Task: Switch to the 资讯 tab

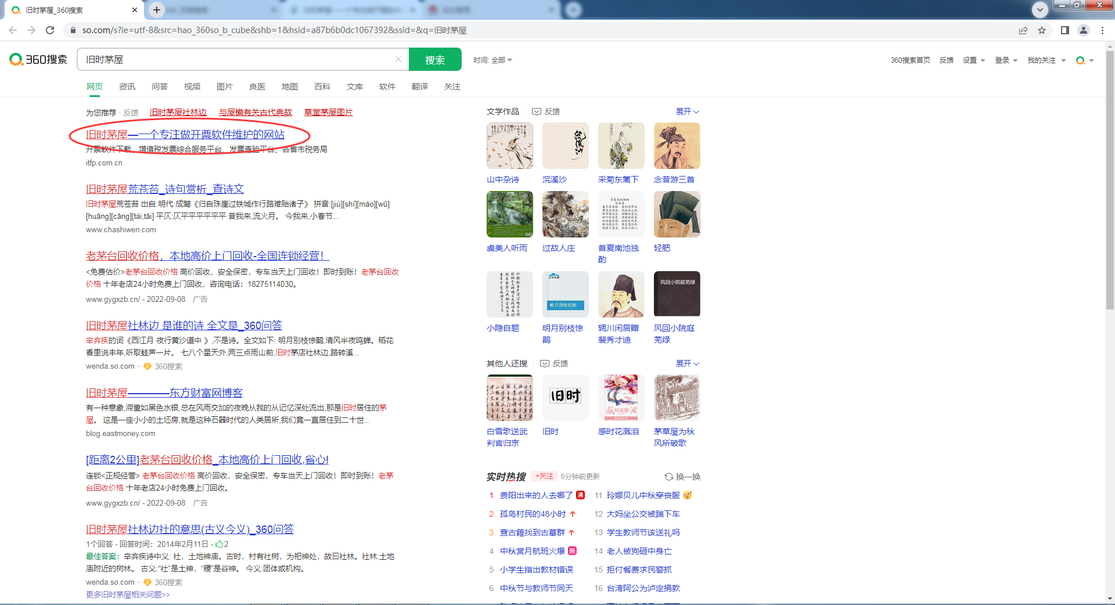Action: pos(127,87)
